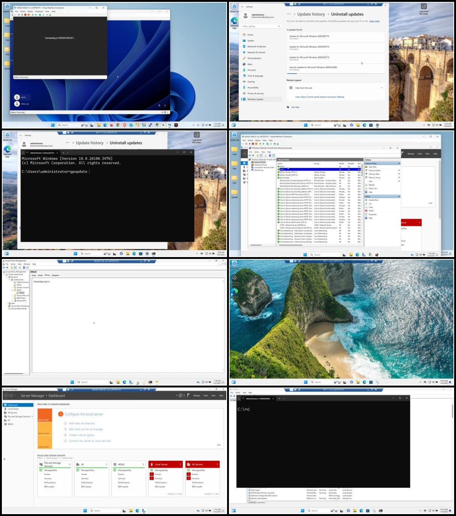Open Home in the Settings sidebar
The width and height of the screenshot is (456, 516).
tap(250, 35)
